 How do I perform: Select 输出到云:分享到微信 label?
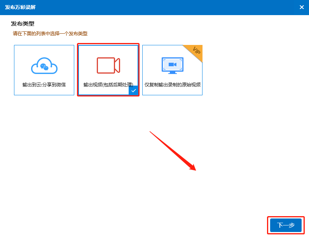coord(44,85)
